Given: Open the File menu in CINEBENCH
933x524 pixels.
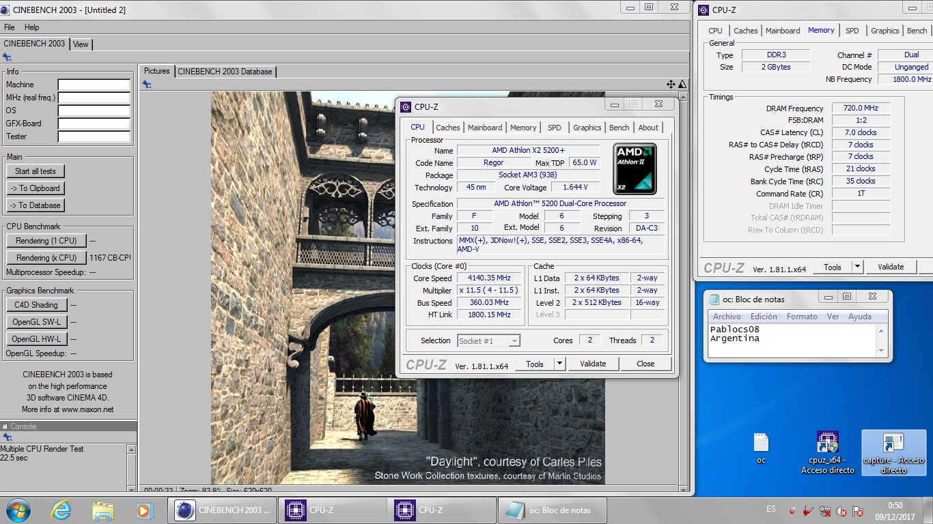Looking at the screenshot, I should (x=10, y=27).
